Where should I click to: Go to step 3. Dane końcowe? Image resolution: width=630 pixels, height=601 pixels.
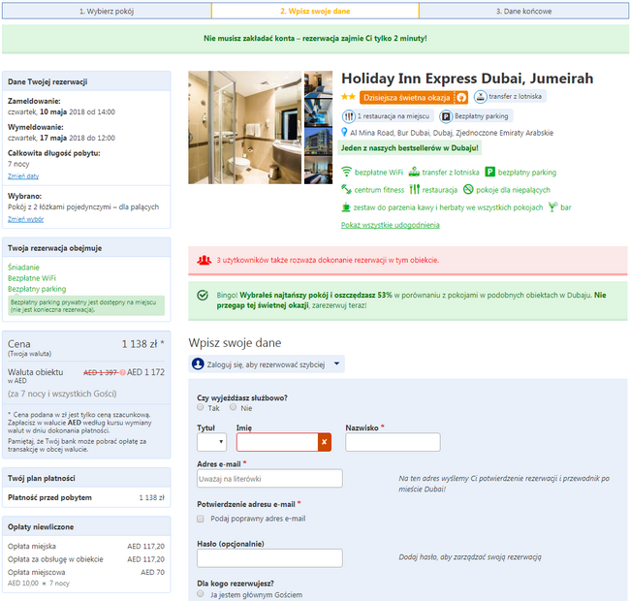[x=523, y=12]
